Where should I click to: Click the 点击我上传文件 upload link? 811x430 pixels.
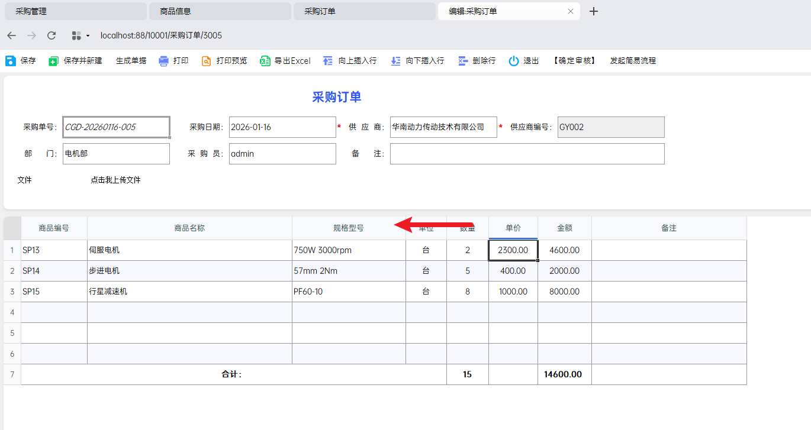click(115, 180)
